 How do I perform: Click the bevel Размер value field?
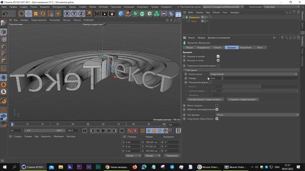[x=215, y=78]
